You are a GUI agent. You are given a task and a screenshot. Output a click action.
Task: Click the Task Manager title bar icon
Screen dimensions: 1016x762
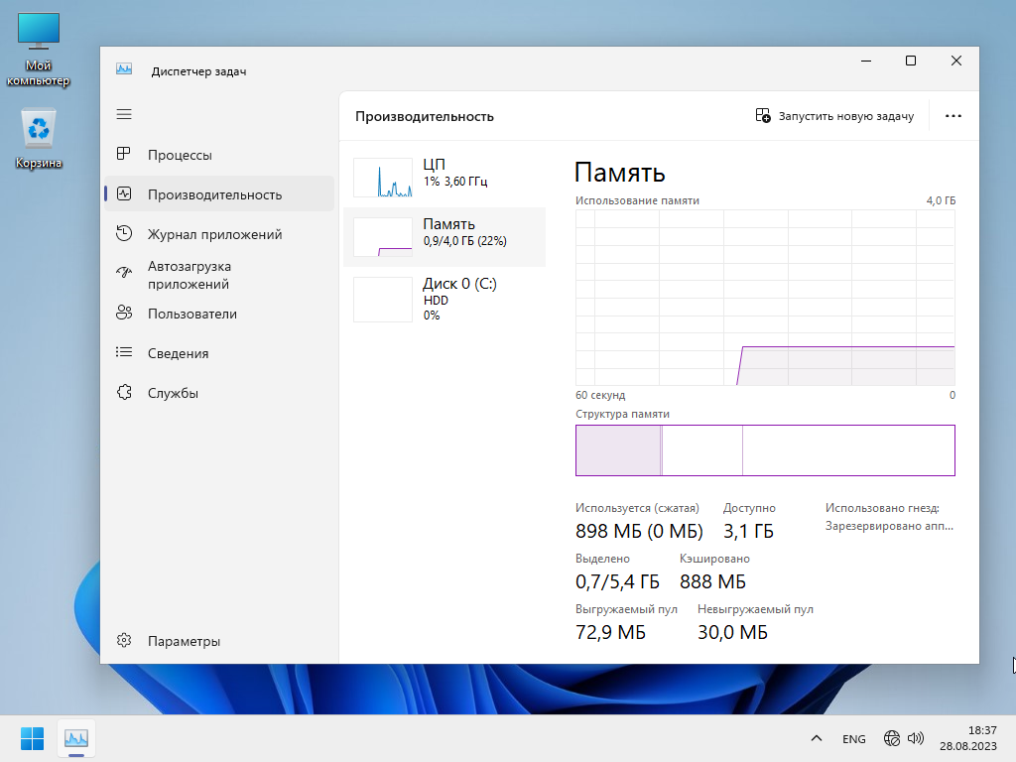coord(124,68)
